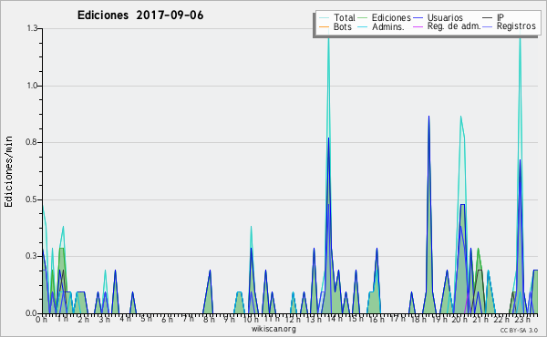Click the Ediciones legend entry
This screenshot has width=547, height=337.
point(391,17)
